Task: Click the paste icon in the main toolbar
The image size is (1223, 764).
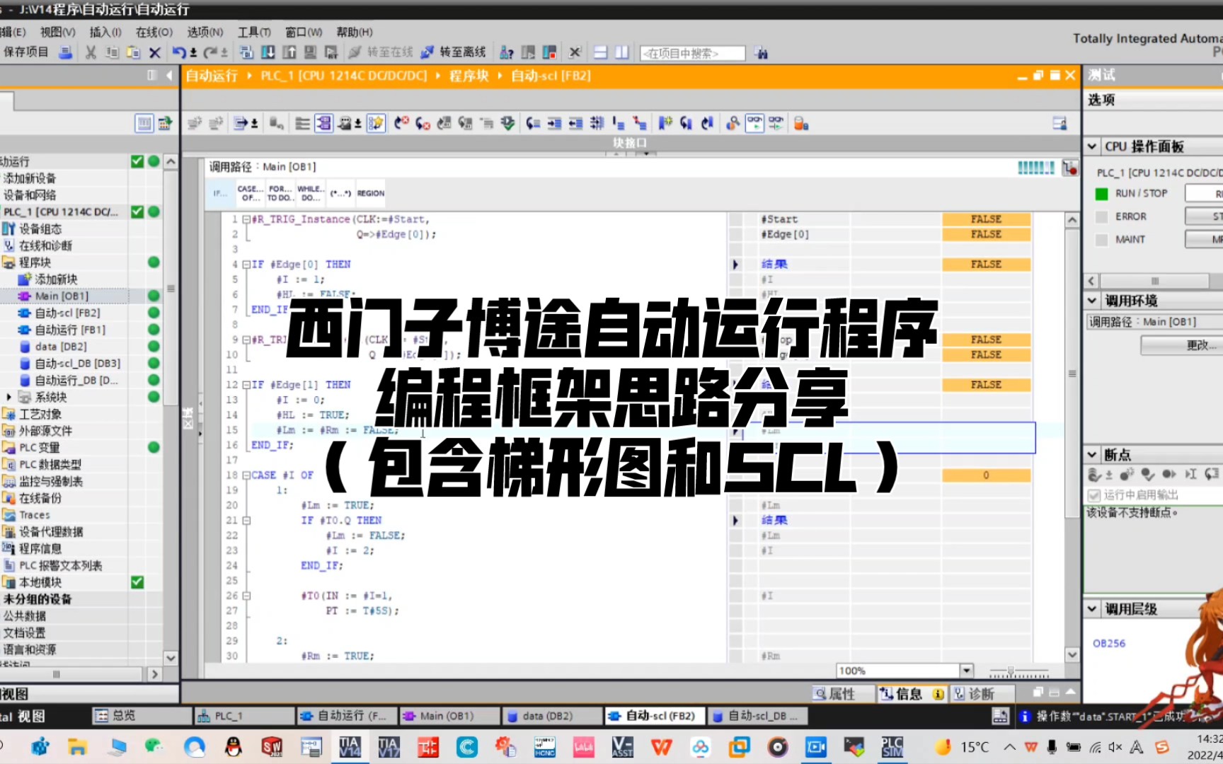Action: pyautogui.click(x=133, y=52)
